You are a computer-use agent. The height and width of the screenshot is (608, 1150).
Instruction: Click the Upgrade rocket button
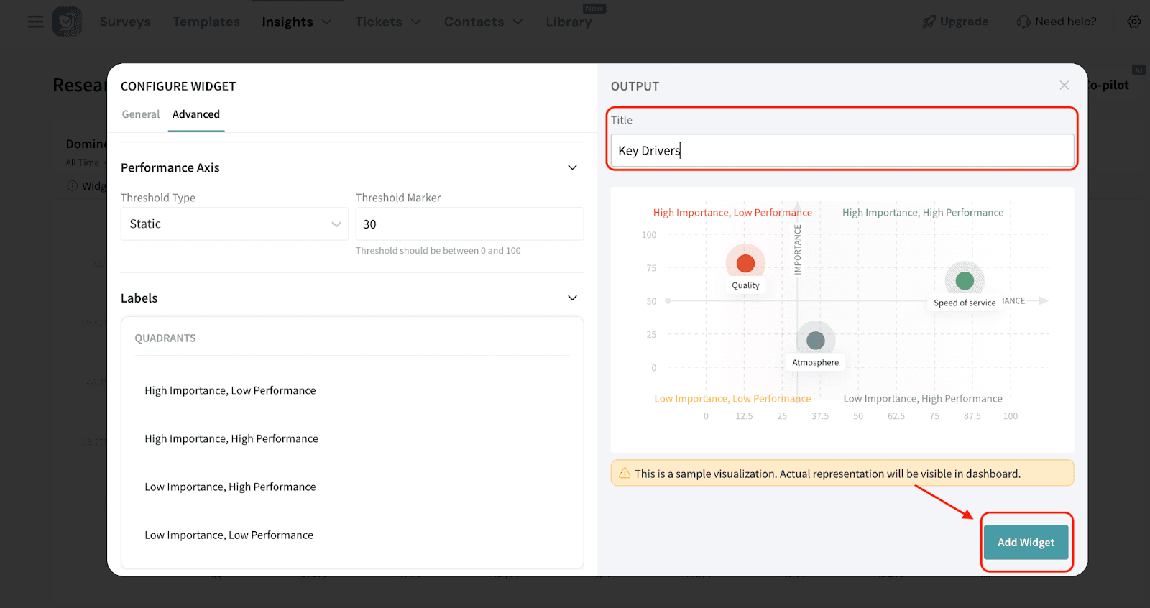coord(955,22)
